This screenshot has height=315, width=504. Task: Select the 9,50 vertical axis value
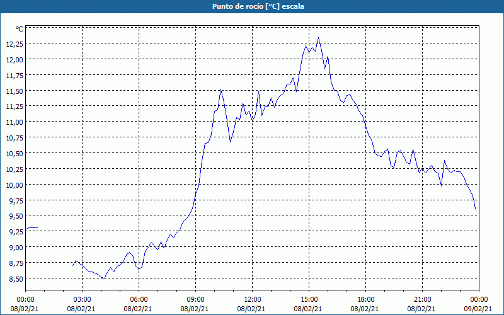[16, 217]
